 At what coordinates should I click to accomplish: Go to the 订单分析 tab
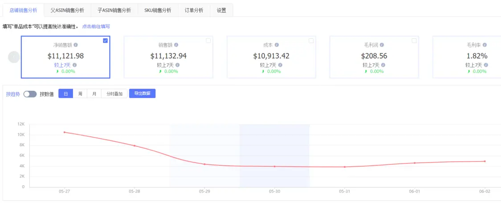click(194, 10)
